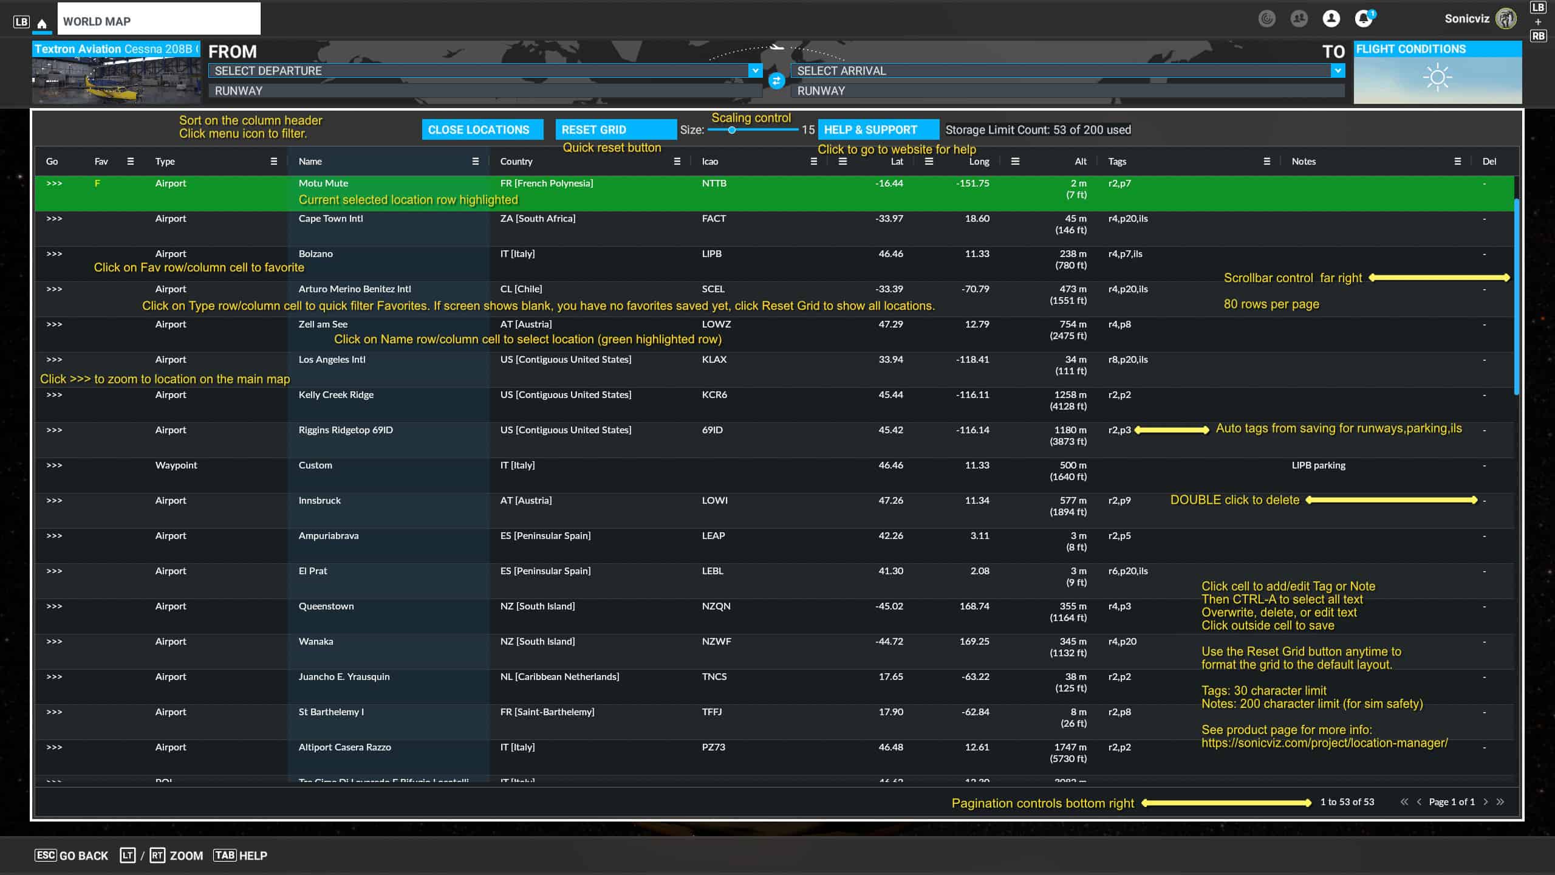Image resolution: width=1555 pixels, height=875 pixels.
Task: Open the notifications bell icon
Action: (1363, 19)
